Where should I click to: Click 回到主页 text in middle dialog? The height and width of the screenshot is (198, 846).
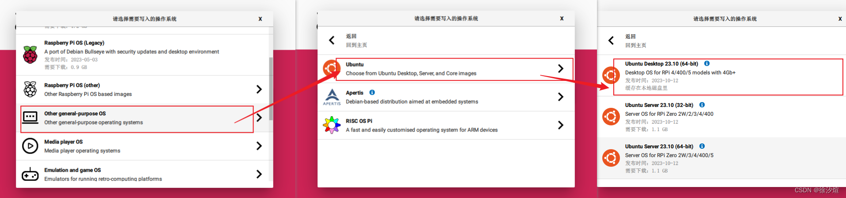pyautogui.click(x=356, y=45)
